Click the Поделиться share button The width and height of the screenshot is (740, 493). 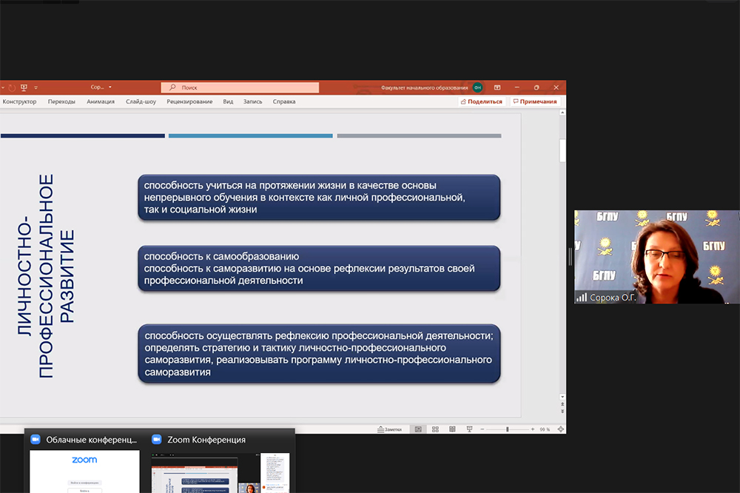(x=481, y=101)
